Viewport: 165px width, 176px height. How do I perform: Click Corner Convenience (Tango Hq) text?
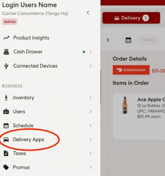click(x=35, y=13)
